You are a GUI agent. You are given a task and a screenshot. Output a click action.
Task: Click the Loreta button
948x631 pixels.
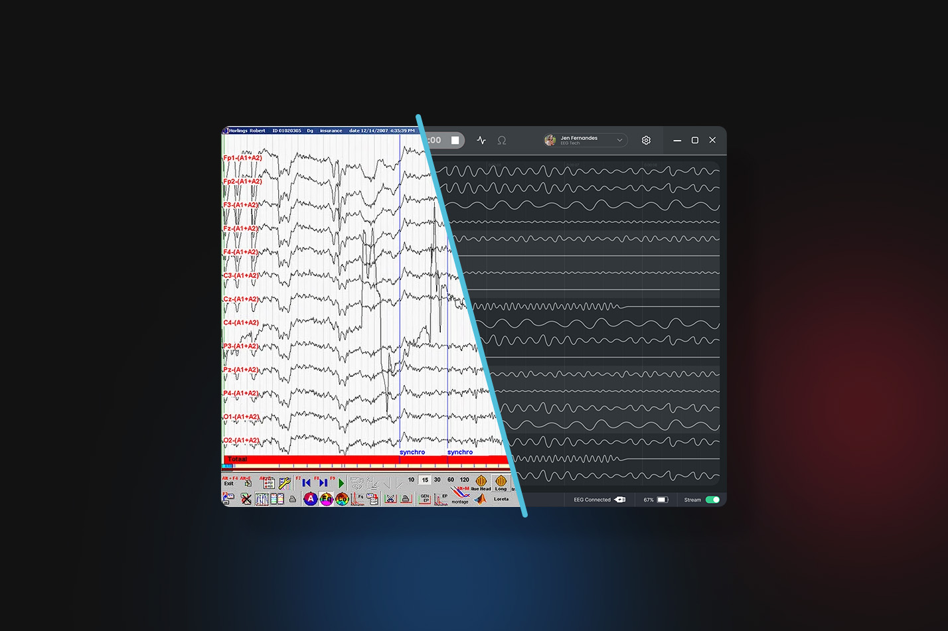(x=501, y=499)
